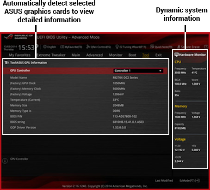Switch to the My Favorites tab
The height and width of the screenshot is (190, 210).
(x=19, y=55)
